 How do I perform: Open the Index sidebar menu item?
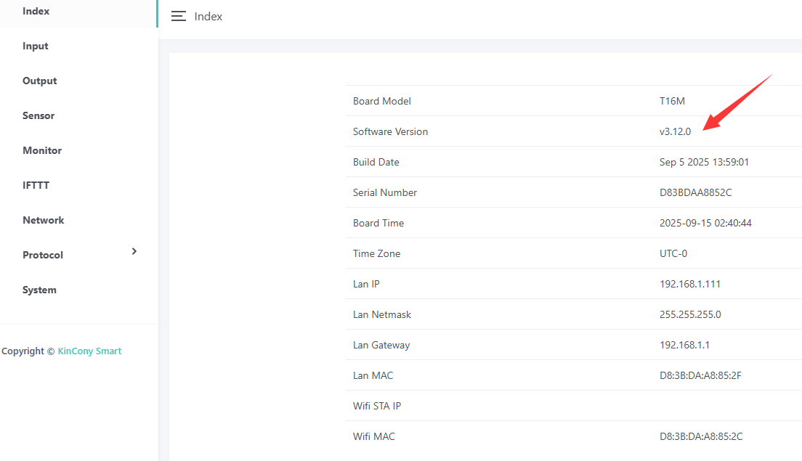36,12
